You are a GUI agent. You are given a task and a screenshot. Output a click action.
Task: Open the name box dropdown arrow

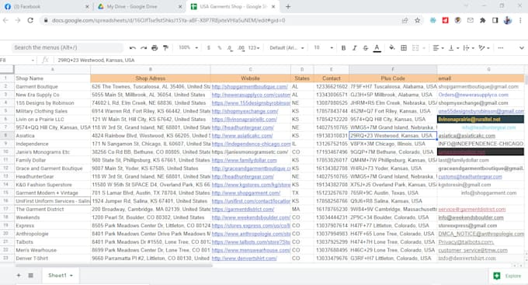[x=33, y=61]
